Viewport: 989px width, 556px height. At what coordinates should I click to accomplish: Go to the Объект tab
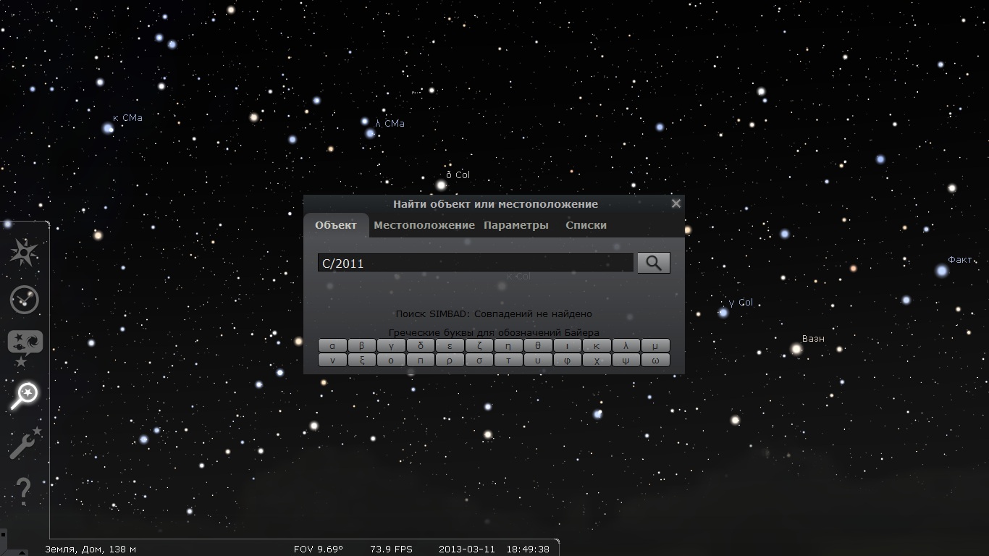[x=336, y=225]
